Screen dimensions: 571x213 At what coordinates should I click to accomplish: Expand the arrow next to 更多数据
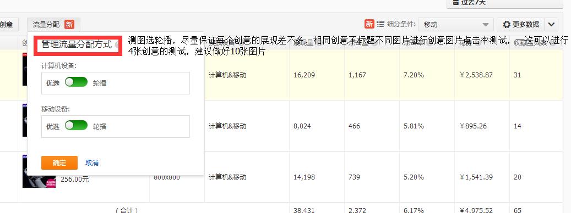point(551,25)
